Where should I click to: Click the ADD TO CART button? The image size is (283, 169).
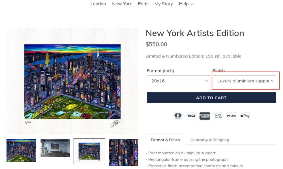point(211,98)
